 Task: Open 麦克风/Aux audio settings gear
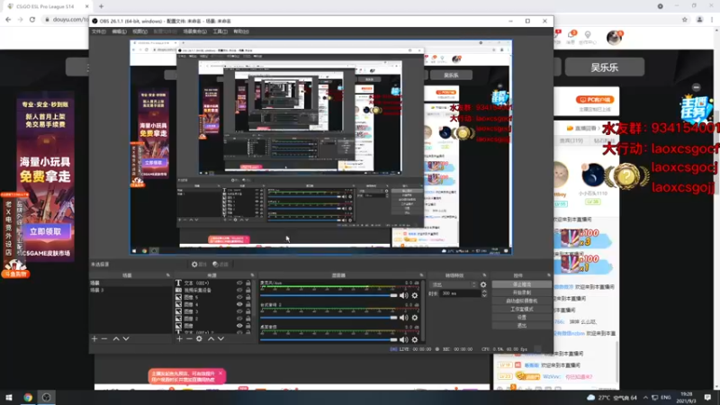(x=415, y=296)
